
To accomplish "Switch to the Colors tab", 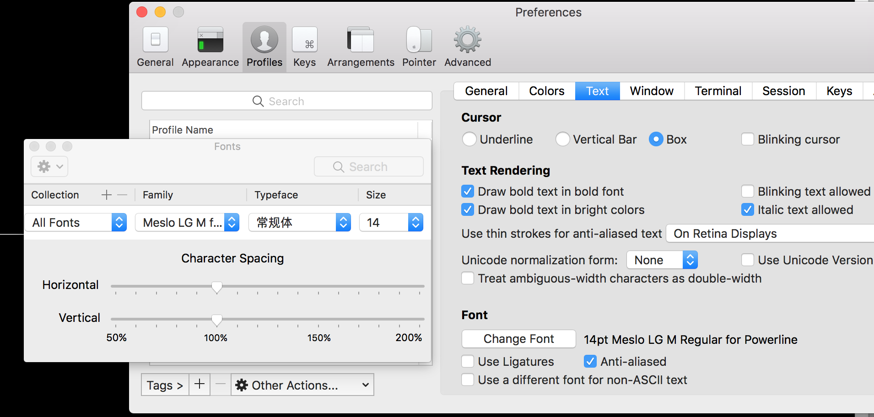I will (546, 91).
